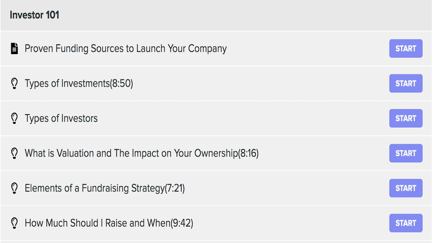433x243 pixels.
Task: Click lightbulb icon for How Much Should I Raise
Action: 14,223
